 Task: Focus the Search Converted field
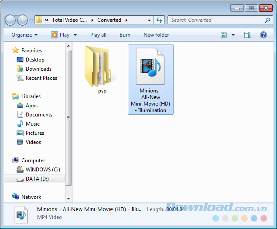coord(220,20)
